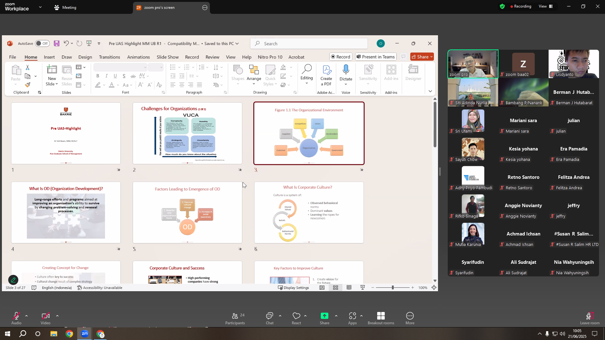Adjust the zoom level slider handle
The height and width of the screenshot is (340, 605).
tap(393, 287)
